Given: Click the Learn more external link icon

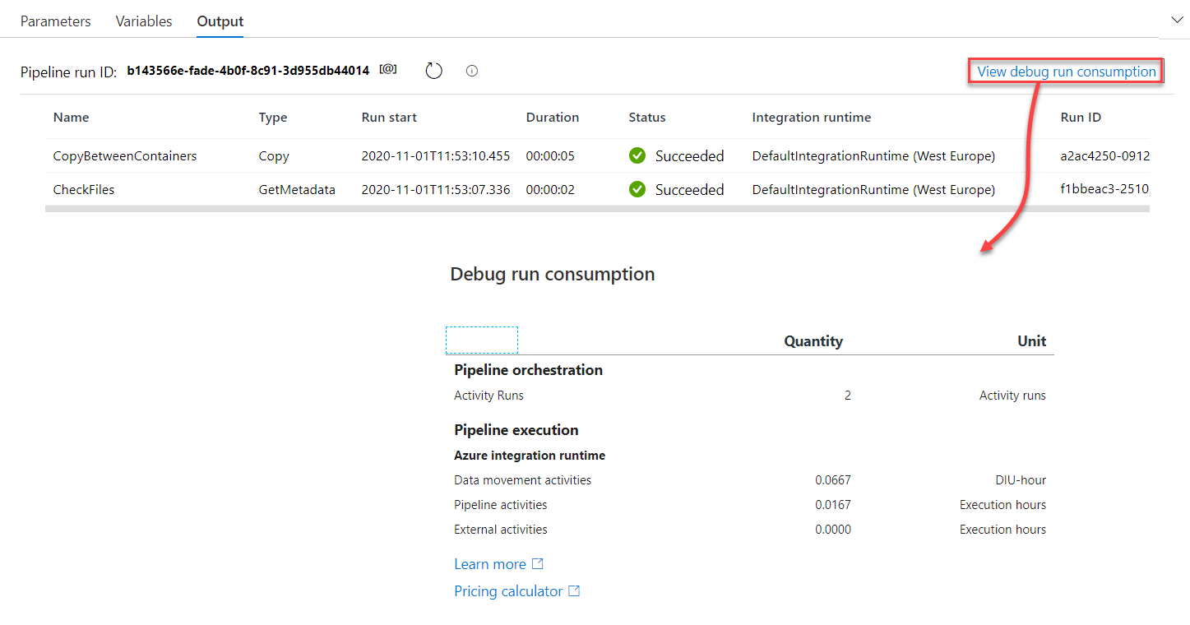Looking at the screenshot, I should pyautogui.click(x=538, y=564).
